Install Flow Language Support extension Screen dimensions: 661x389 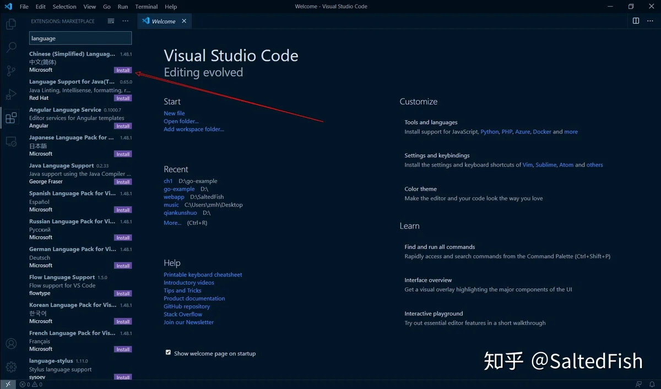point(123,293)
